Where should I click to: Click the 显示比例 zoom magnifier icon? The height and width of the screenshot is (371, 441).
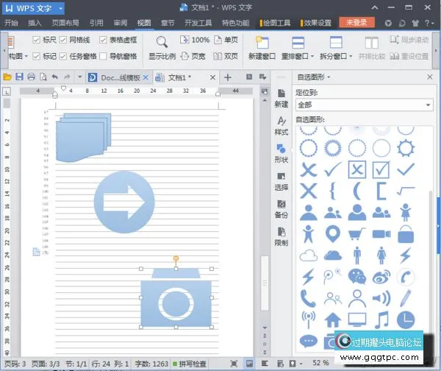(162, 42)
